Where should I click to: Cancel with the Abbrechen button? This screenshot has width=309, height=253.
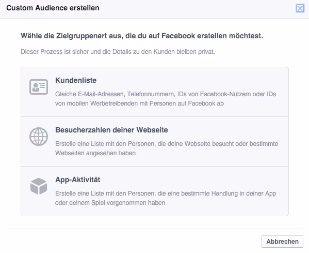[282, 242]
